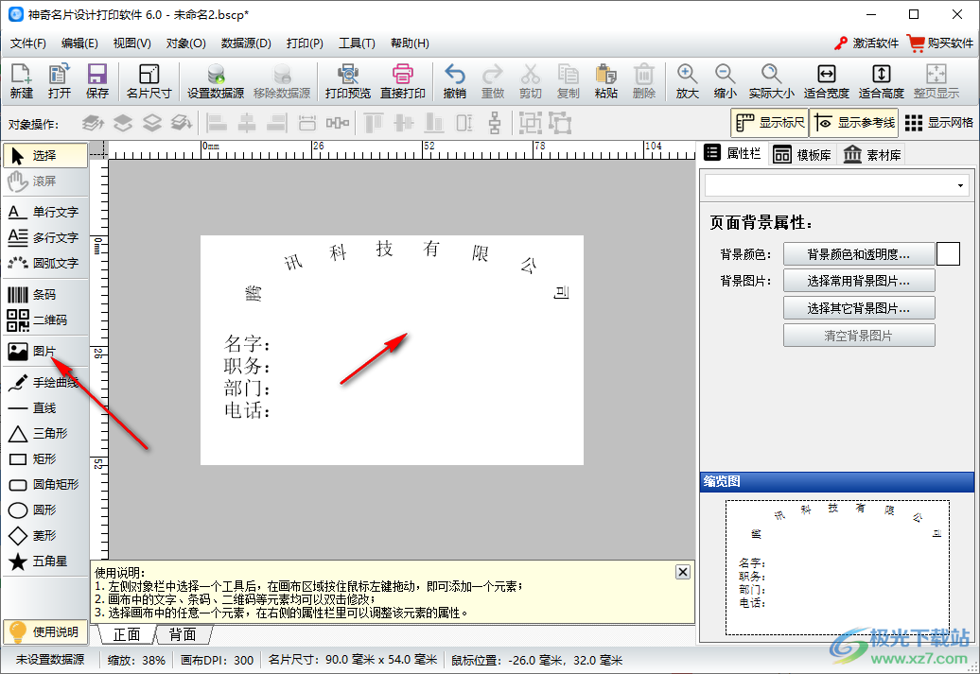The image size is (980, 674).
Task: Open the 数据源(D) menu
Action: (246, 43)
